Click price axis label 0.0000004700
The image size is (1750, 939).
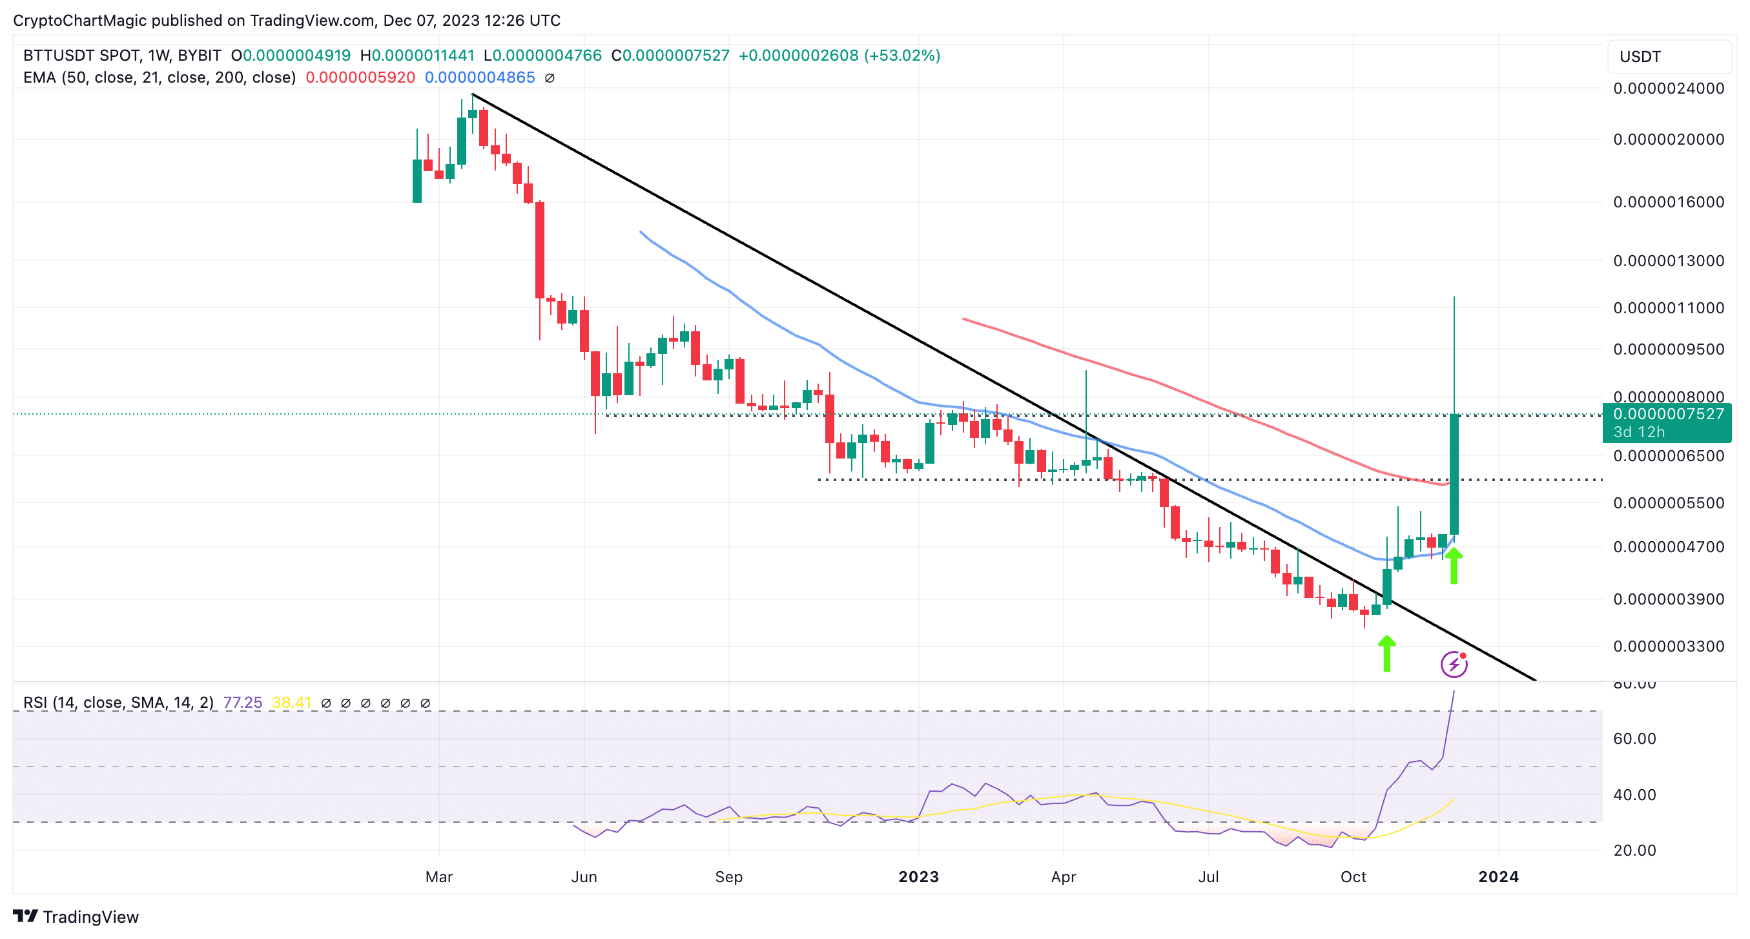tap(1669, 547)
